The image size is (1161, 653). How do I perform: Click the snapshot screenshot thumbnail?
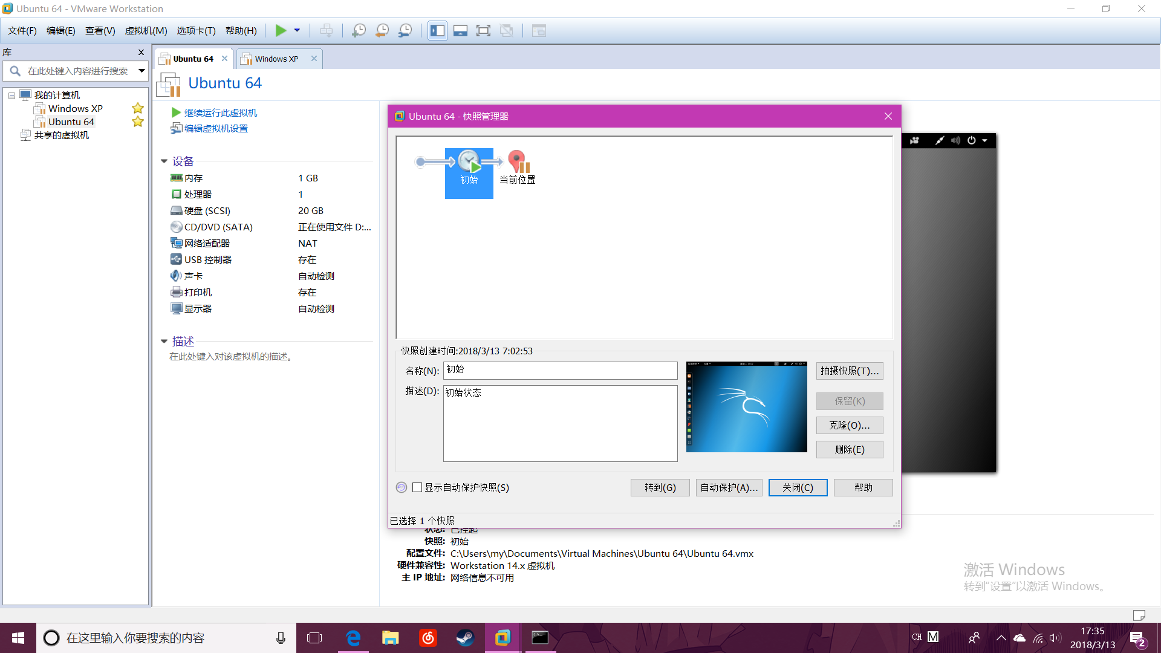[x=747, y=407]
